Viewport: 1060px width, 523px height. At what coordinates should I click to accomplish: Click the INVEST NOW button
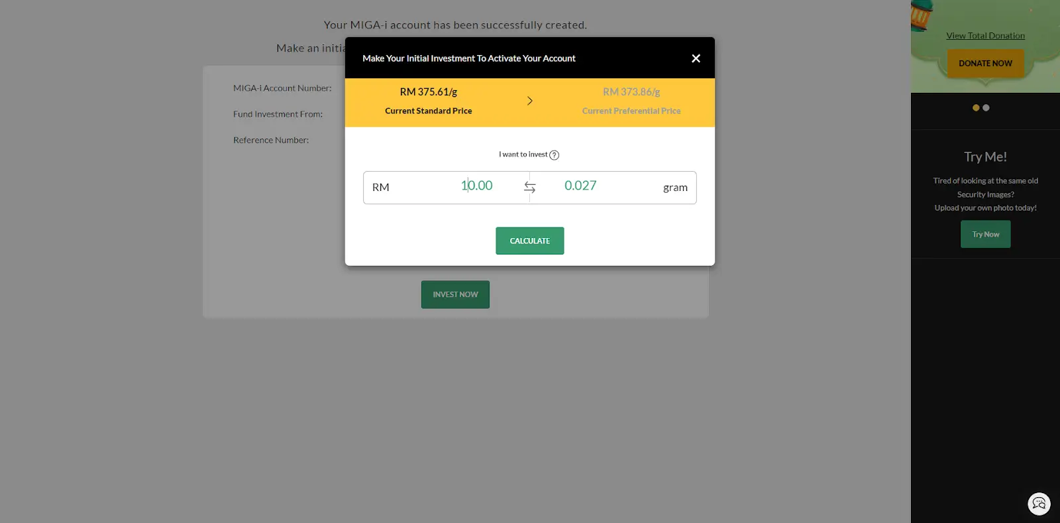pyautogui.click(x=455, y=294)
